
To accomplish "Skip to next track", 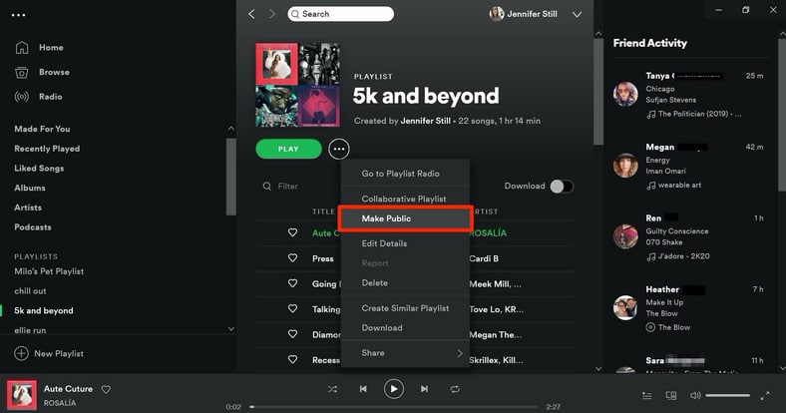I will 424,389.
